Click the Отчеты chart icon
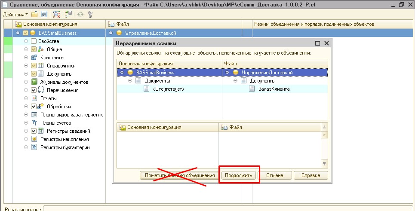 pos(34,98)
